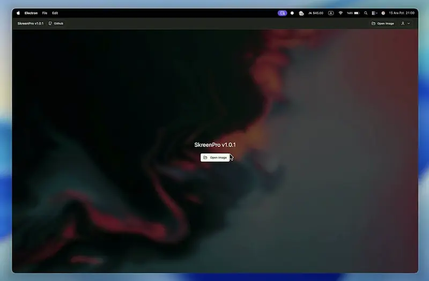Open the keyboard input source icon

point(331,13)
